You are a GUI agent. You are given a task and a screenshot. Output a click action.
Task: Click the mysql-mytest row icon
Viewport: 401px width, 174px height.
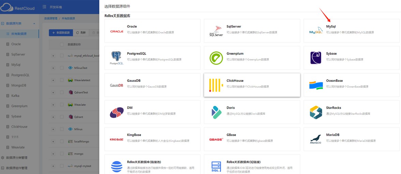(71, 166)
